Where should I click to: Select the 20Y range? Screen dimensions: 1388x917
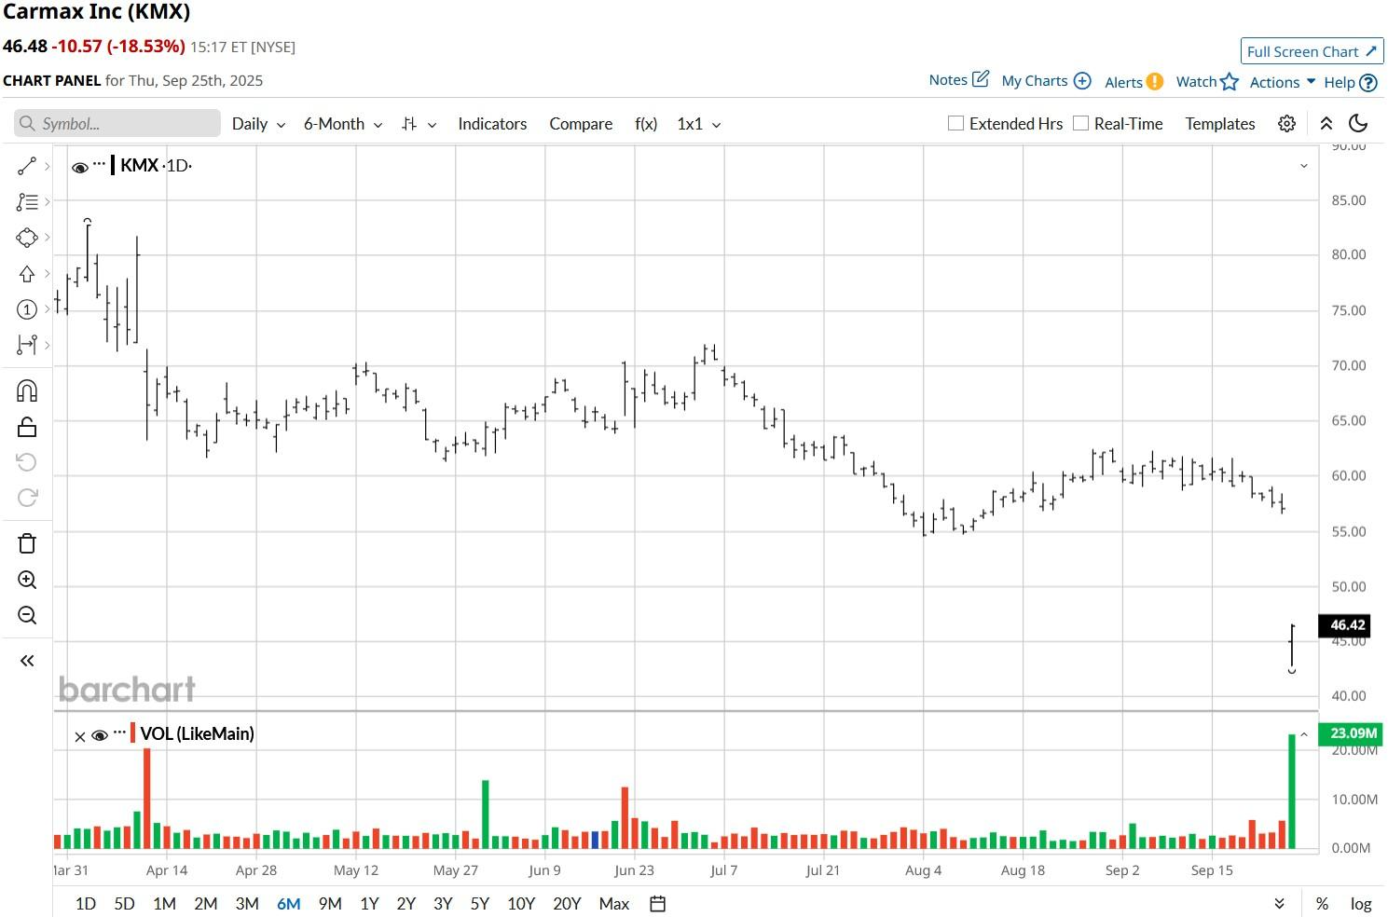pyautogui.click(x=567, y=904)
